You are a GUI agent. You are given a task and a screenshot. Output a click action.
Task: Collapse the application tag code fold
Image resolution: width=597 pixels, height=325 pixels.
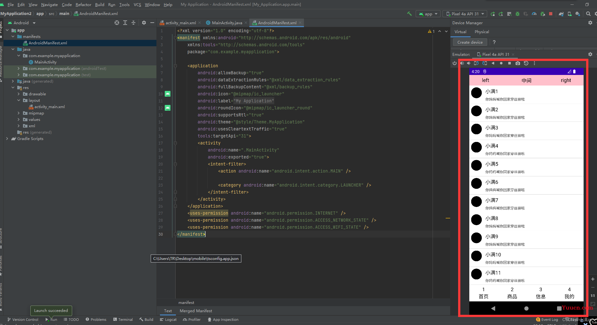[175, 66]
